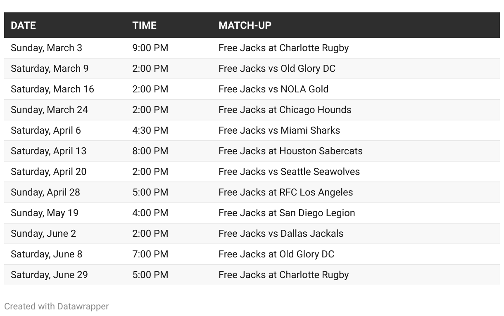Screen dimensions: 504x316
Task: Select Free Jacks at Houston Sabercats row
Action: click(x=290, y=151)
